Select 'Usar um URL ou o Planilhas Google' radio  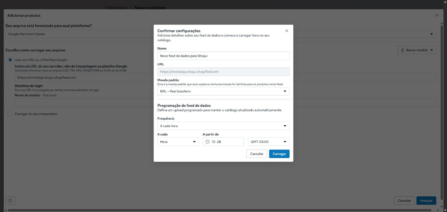coord(10,60)
